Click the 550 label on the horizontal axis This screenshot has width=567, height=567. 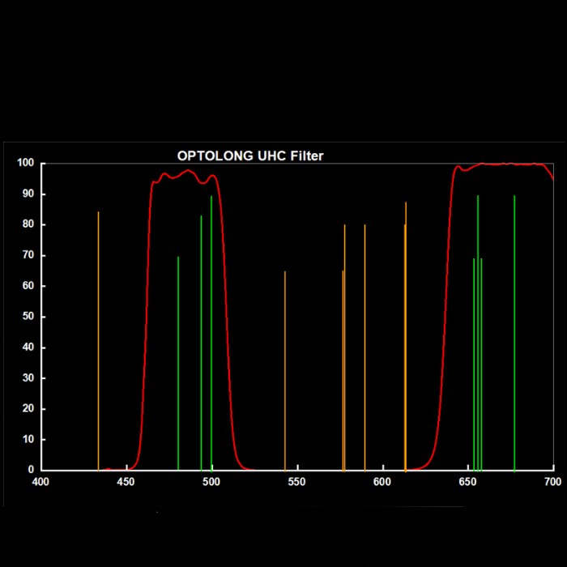click(x=296, y=482)
